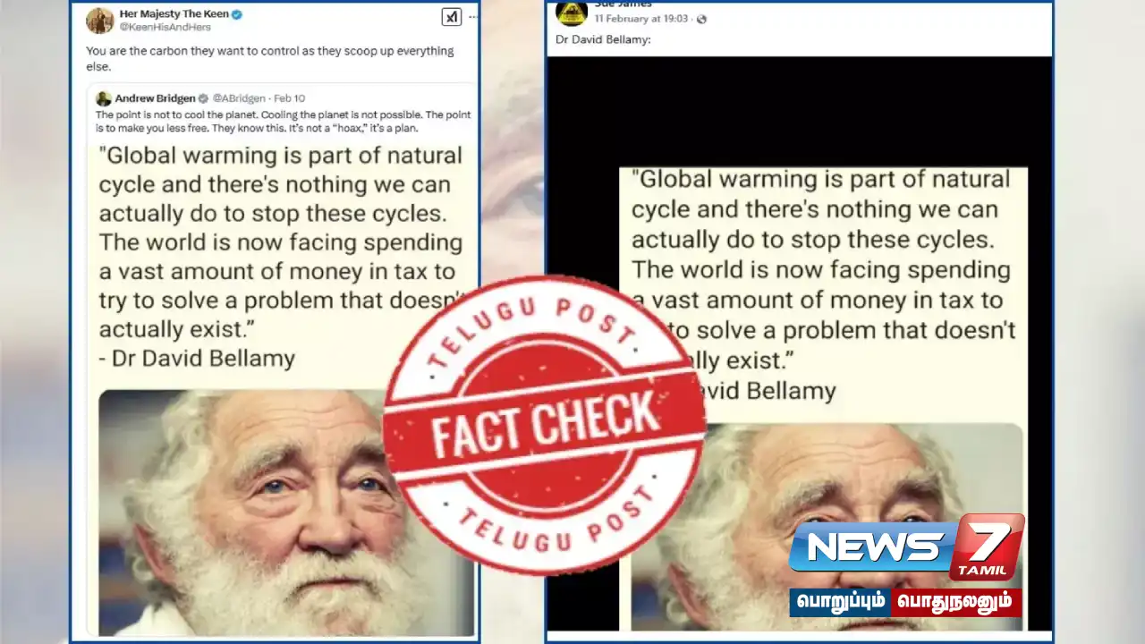Click the quoted Andrew Bridgen tweet text

pyautogui.click(x=283, y=122)
